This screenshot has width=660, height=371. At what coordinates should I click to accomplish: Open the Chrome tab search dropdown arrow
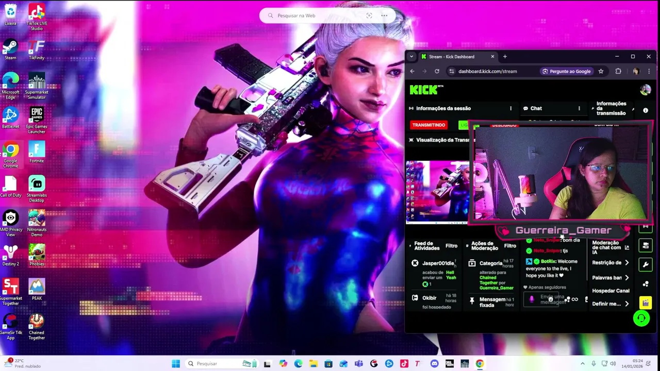[x=411, y=57]
